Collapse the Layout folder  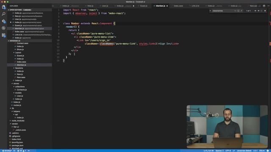pos(18,52)
